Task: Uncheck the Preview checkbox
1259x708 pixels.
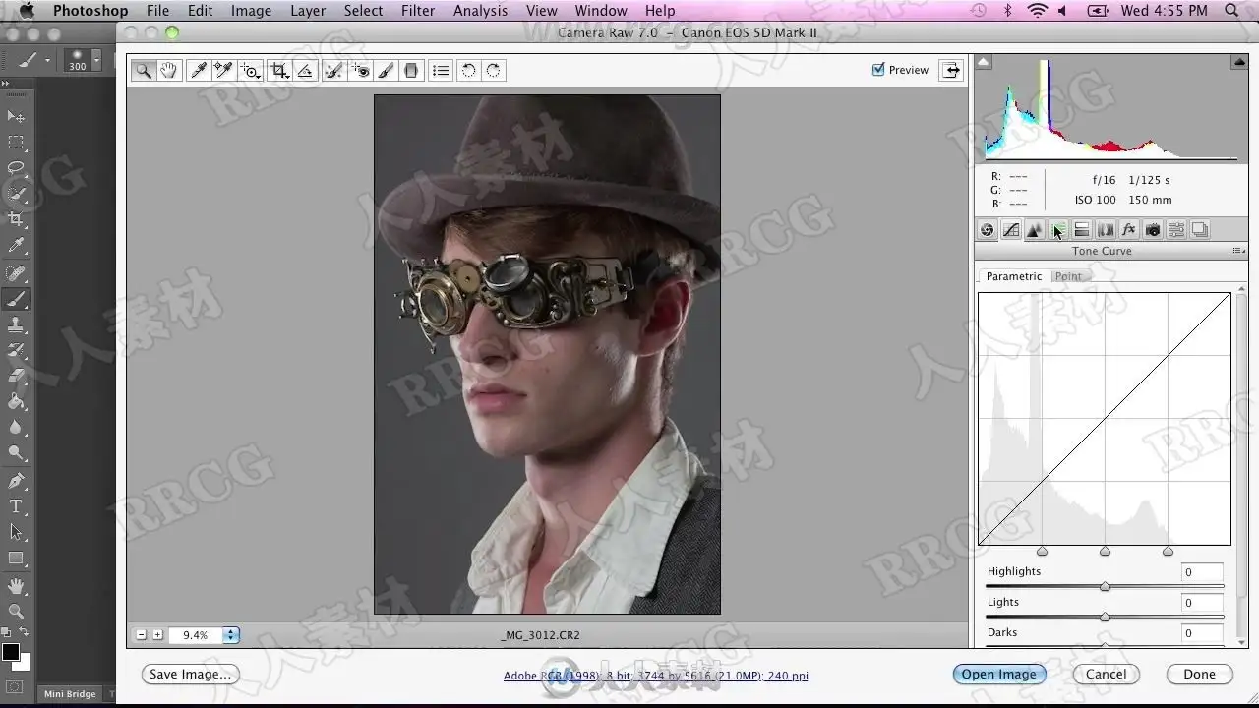Action: click(x=878, y=70)
